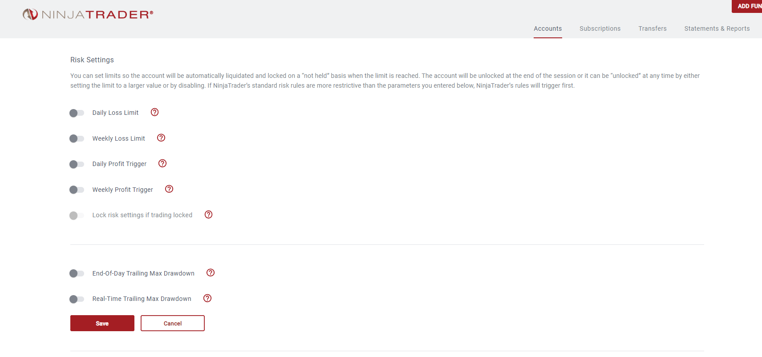This screenshot has height=357, width=762.
Task: Enable the Weekly Loss Limit toggle
Action: coord(77,139)
